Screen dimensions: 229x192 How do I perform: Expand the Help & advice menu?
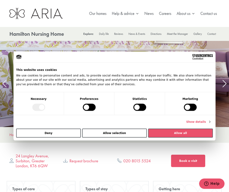tap(125, 13)
